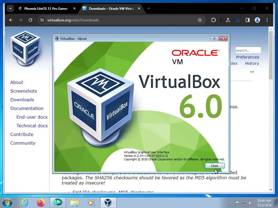Open the Contribute sidebar link
This screenshot has height=208, width=278.
(22, 134)
